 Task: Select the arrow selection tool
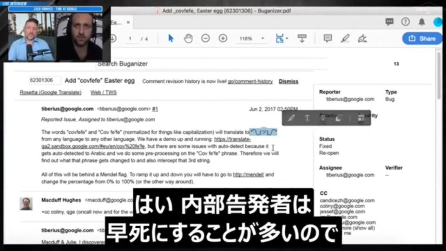tap(171, 39)
